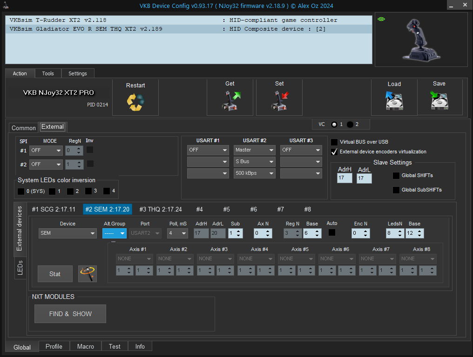Viewport: 473px width, 357px height.
Task: Open USART #2 Master dropdown
Action: [x=255, y=150]
